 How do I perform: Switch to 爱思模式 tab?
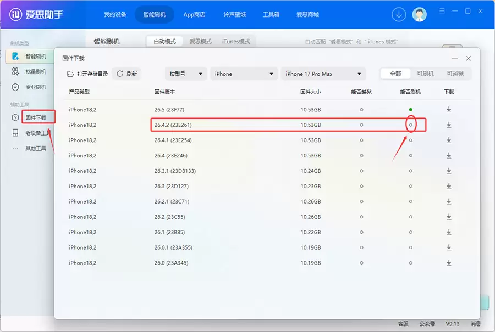click(x=200, y=41)
